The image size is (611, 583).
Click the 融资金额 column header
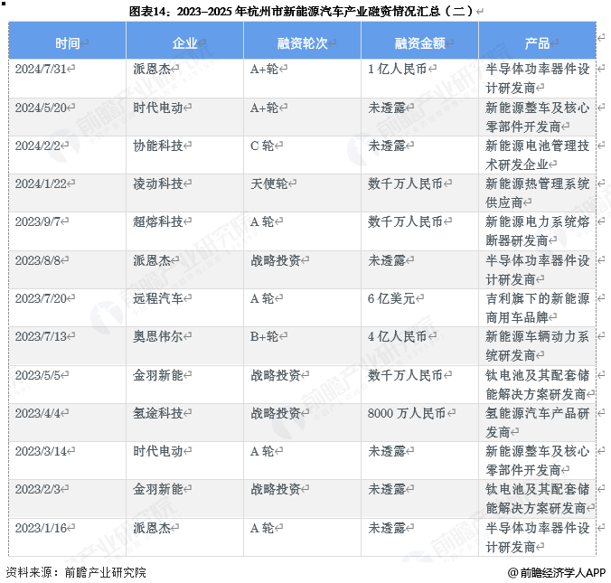pos(419,42)
